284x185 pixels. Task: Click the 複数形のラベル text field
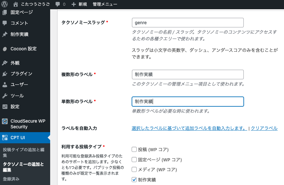pos(188,75)
